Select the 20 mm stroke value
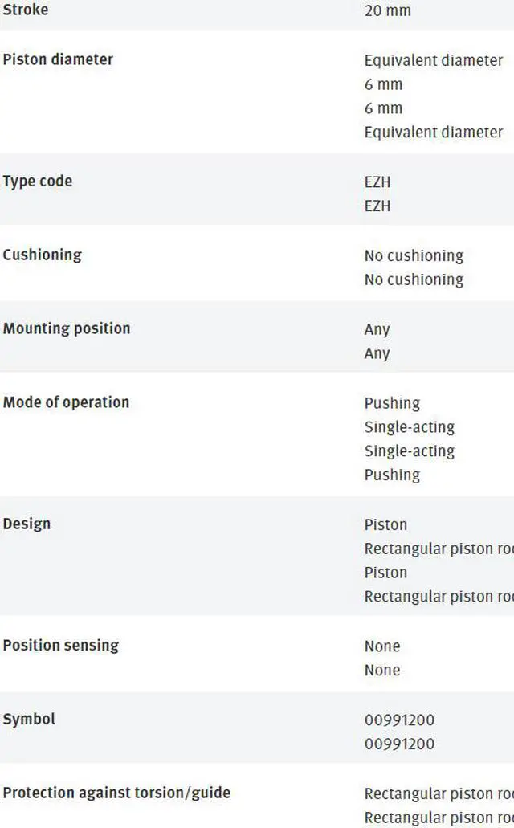514x828 pixels. coord(388,10)
